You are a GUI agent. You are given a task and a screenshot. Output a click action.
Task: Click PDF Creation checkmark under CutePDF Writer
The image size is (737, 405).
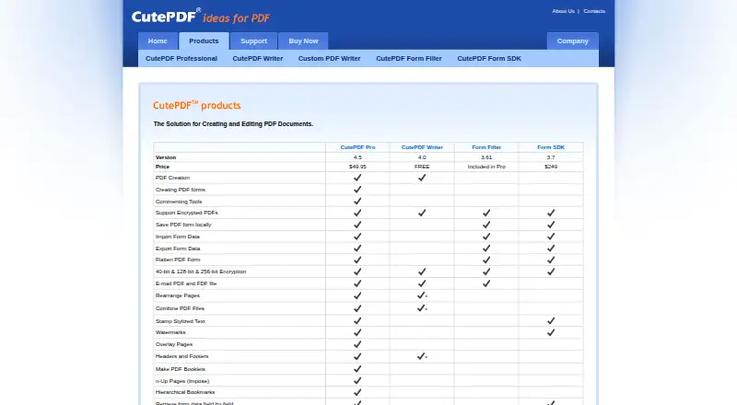click(422, 178)
